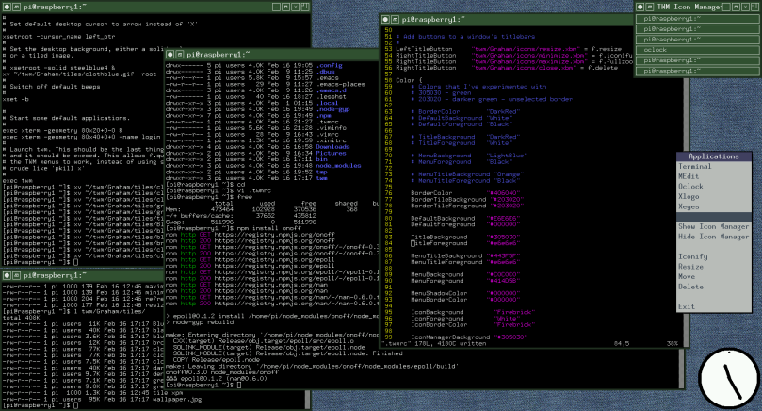Click the circle iconify button of the .xinitrc terminal
Viewport: 762px width, 411px height.
[x=6, y=7]
